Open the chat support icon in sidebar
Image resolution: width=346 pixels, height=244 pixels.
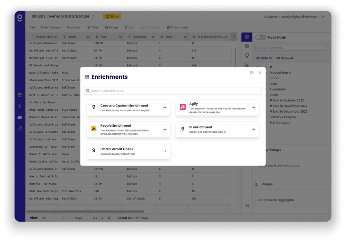[20, 117]
